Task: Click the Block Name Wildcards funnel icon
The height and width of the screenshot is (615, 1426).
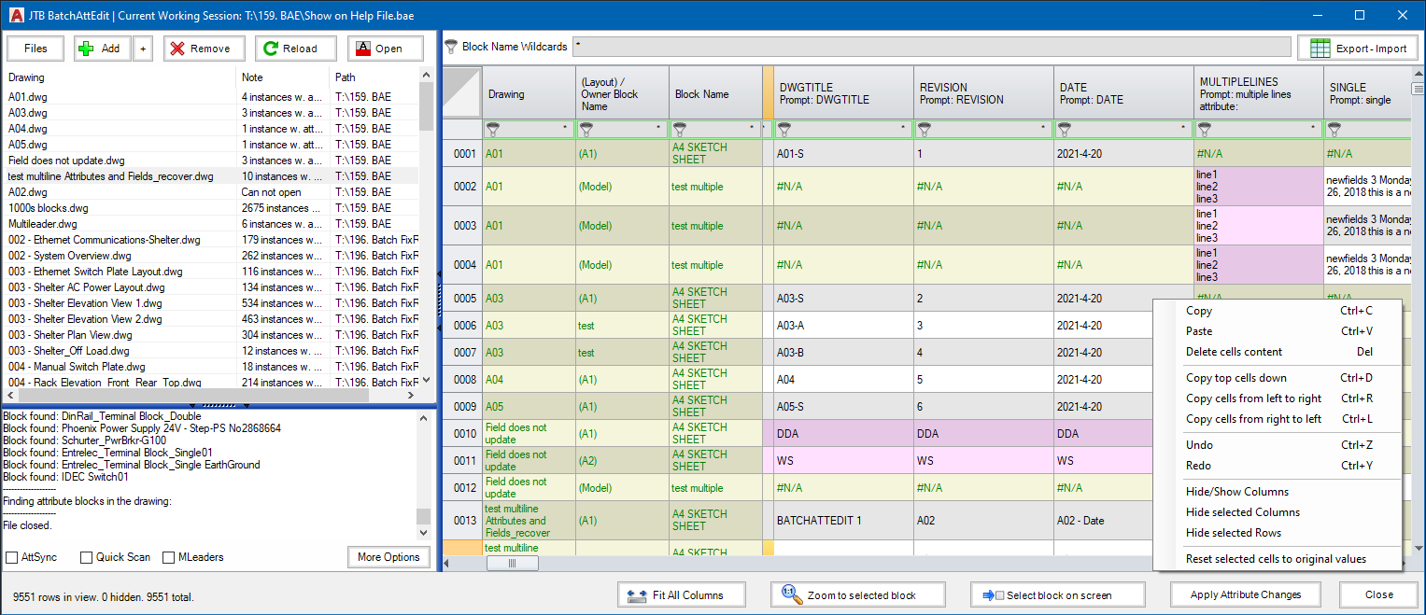Action: pos(451,47)
